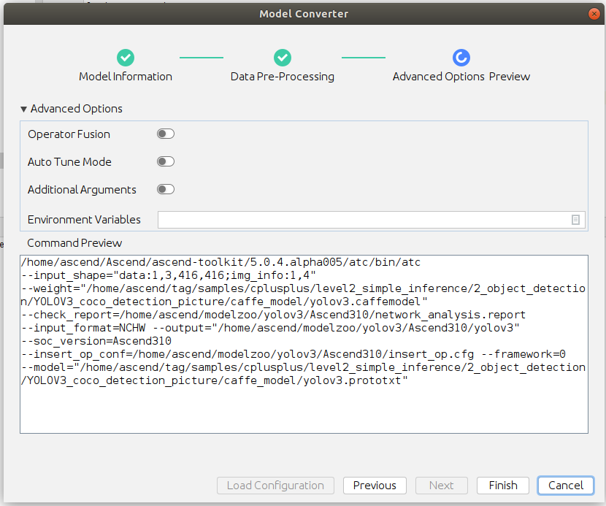Screen dimensions: 606x506
Task: Turn on Auto Tune Mode
Action: pos(166,162)
